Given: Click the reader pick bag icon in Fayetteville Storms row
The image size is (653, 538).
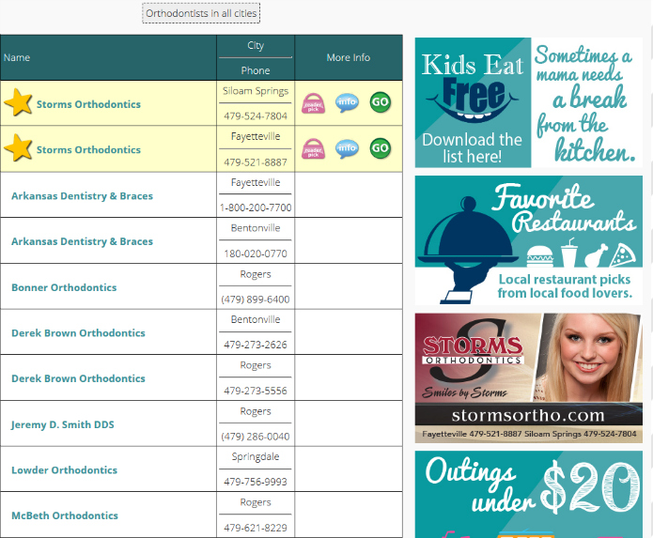Looking at the screenshot, I should [313, 148].
